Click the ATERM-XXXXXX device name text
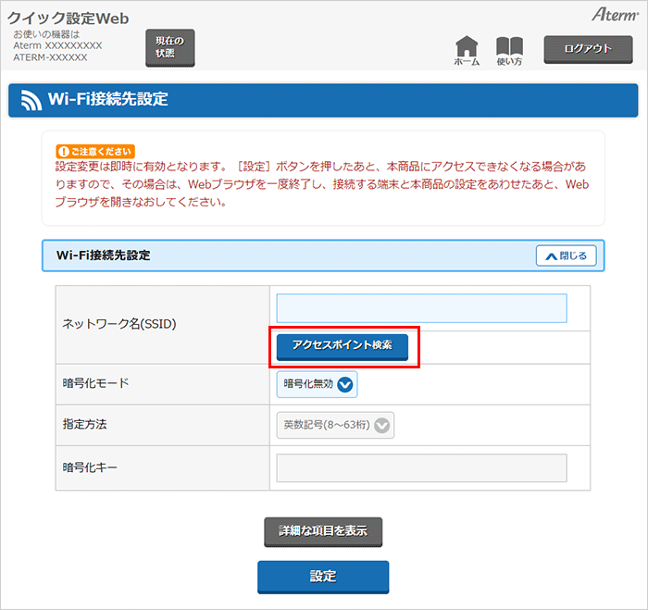 [50, 57]
